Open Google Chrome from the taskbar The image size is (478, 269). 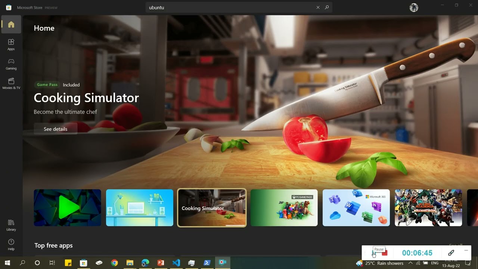pyautogui.click(x=114, y=263)
